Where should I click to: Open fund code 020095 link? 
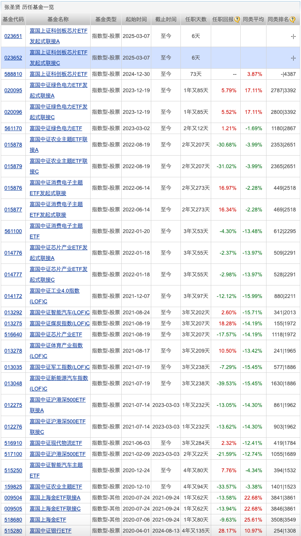[13, 90]
